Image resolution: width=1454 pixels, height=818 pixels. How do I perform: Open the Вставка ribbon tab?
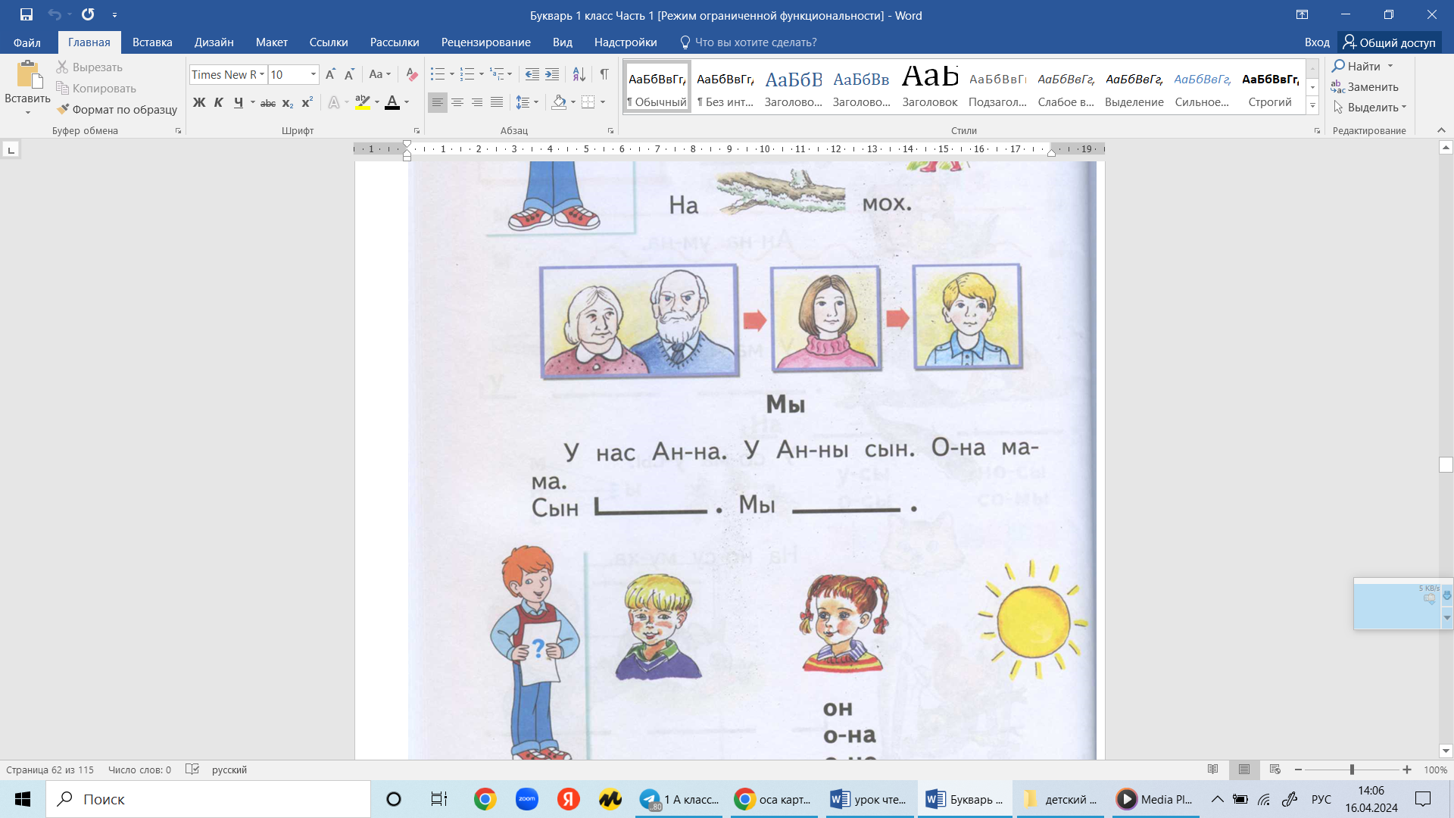[x=152, y=42]
